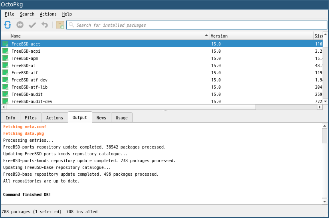
Task: Select the FreeBSD-audit package name
Action: pyautogui.click(x=27, y=94)
